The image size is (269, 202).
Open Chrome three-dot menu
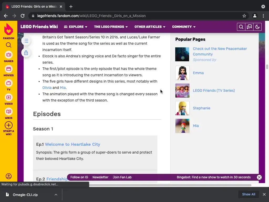263,16
